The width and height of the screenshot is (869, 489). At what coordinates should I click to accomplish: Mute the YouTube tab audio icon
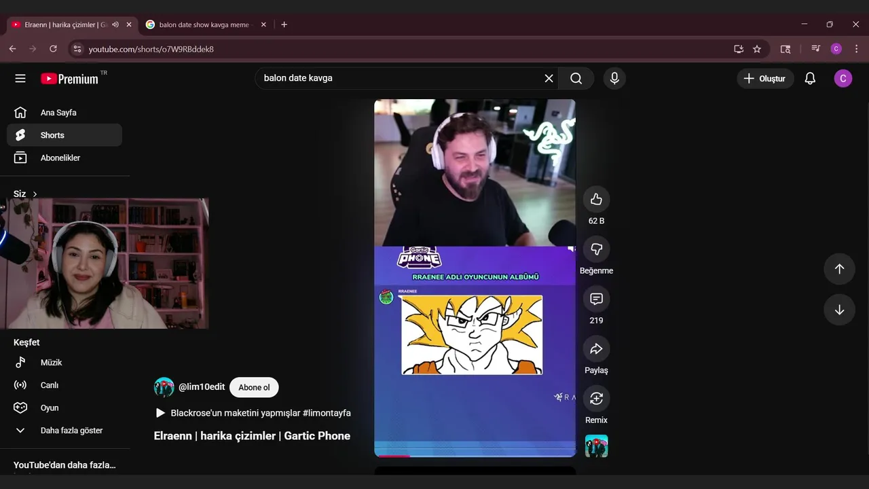[x=115, y=24]
